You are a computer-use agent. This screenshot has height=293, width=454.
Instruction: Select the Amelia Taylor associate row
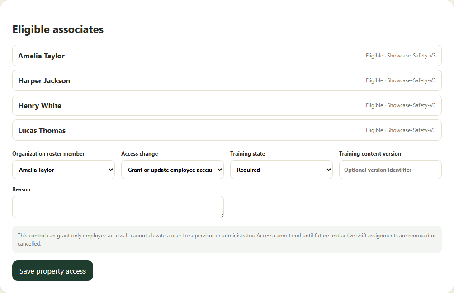[x=227, y=56]
